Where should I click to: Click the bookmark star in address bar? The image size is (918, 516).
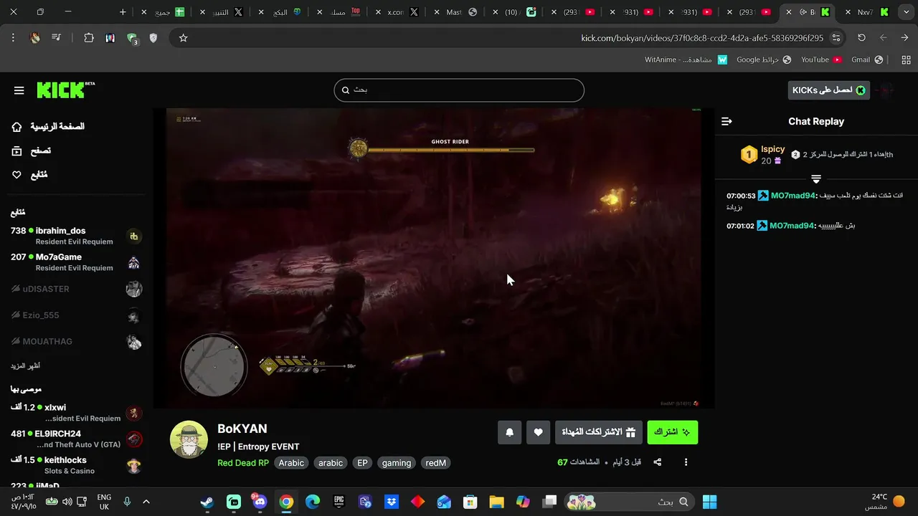[183, 38]
